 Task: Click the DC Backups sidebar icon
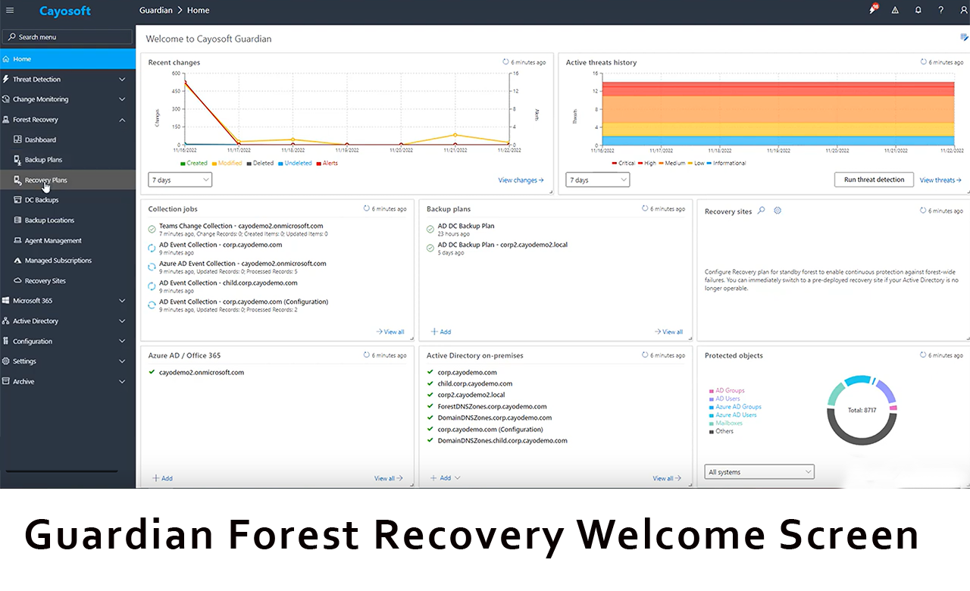18,200
